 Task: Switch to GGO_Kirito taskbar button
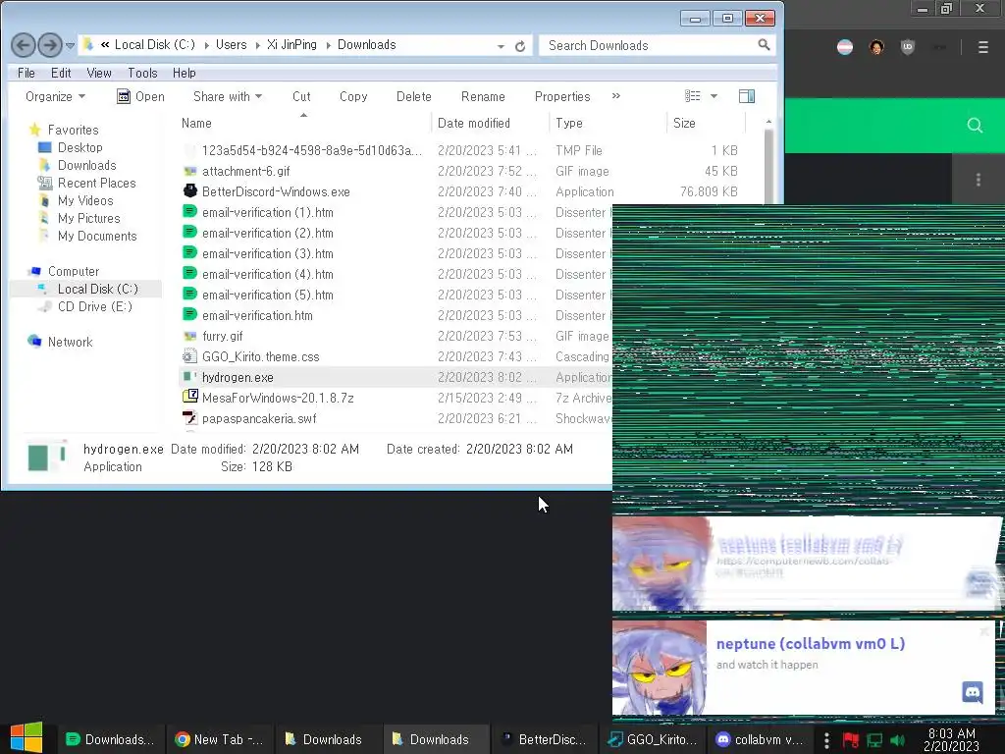tap(653, 739)
